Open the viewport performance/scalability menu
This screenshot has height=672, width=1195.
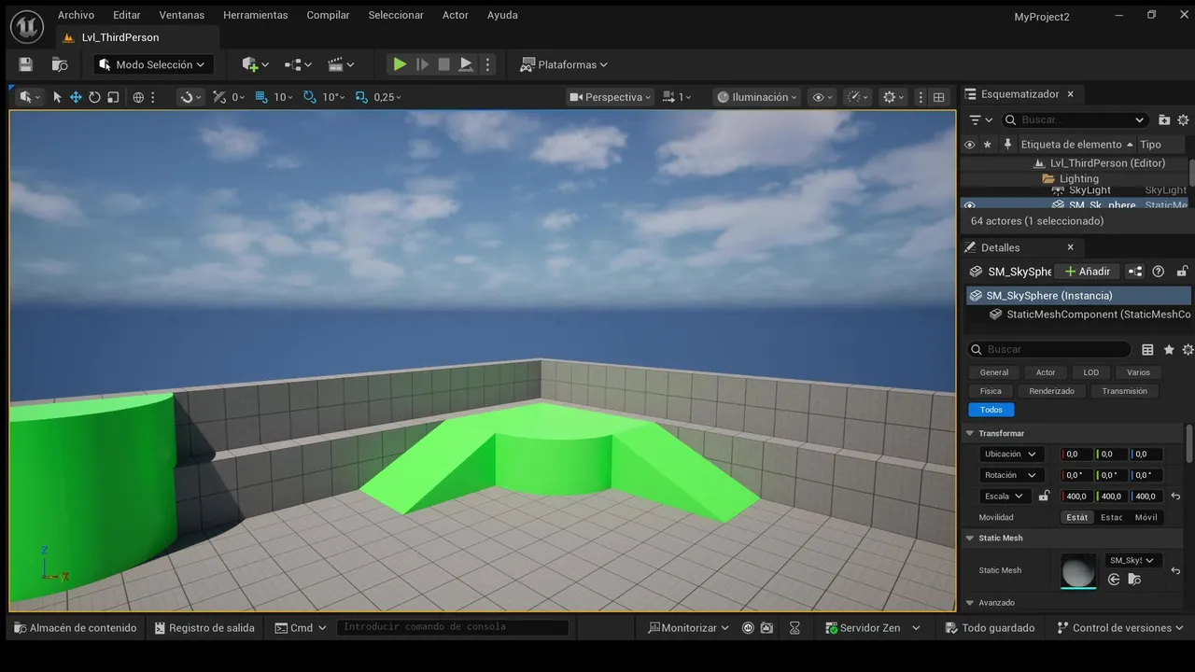(858, 97)
